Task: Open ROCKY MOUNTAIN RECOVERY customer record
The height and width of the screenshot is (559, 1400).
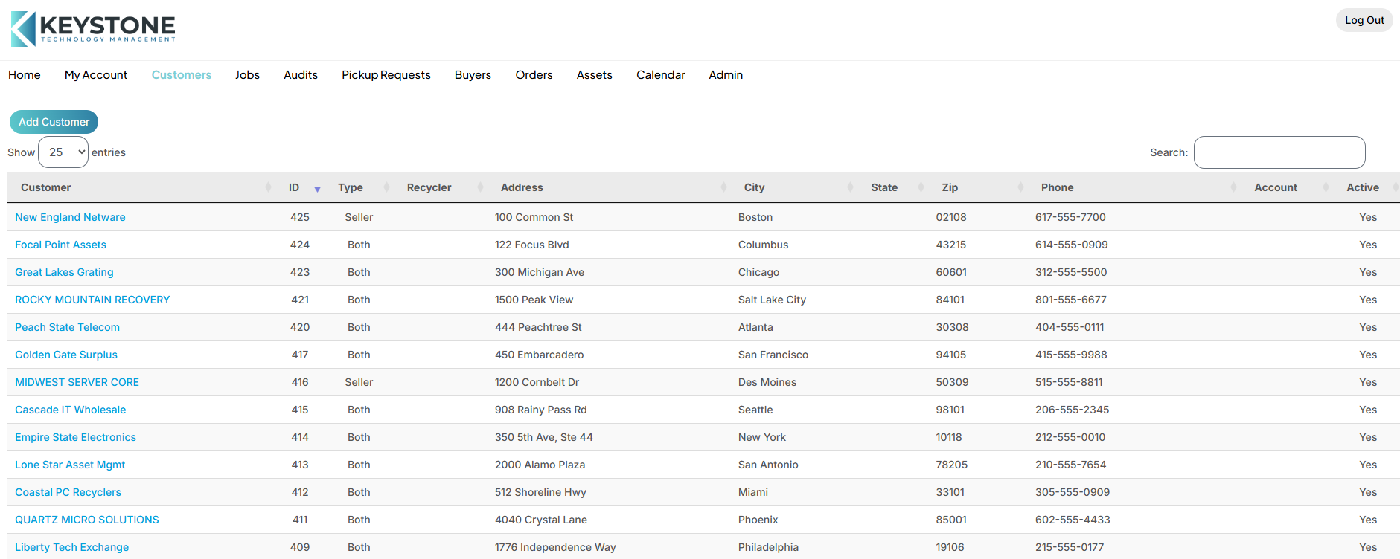Action: click(92, 300)
